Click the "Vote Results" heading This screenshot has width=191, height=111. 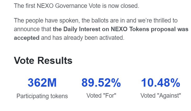tap(43, 60)
